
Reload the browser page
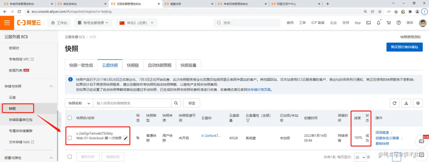tap(19, 12)
